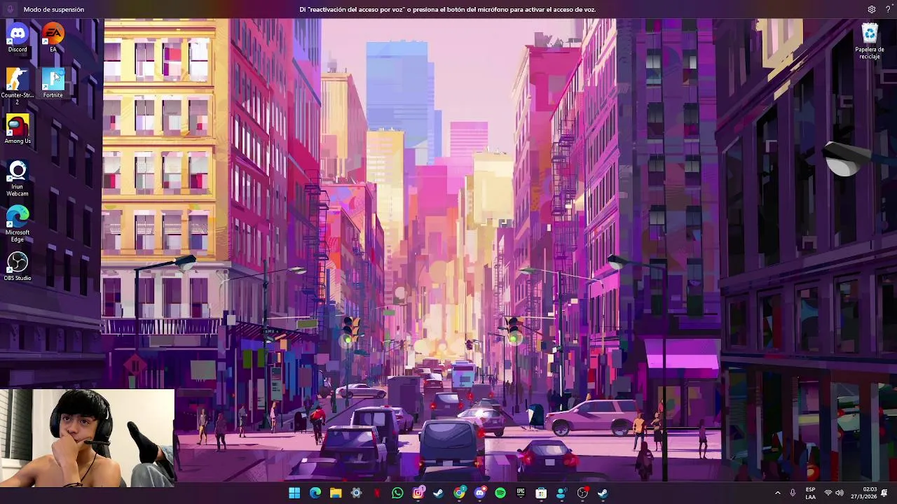Screen dimensions: 897x504
Task: Switch to the voice access app in taskbar
Action: tap(561, 493)
